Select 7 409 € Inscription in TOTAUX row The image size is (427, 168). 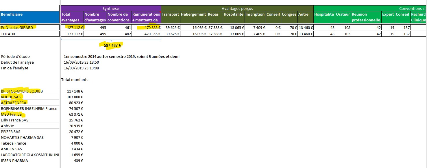coord(255,34)
